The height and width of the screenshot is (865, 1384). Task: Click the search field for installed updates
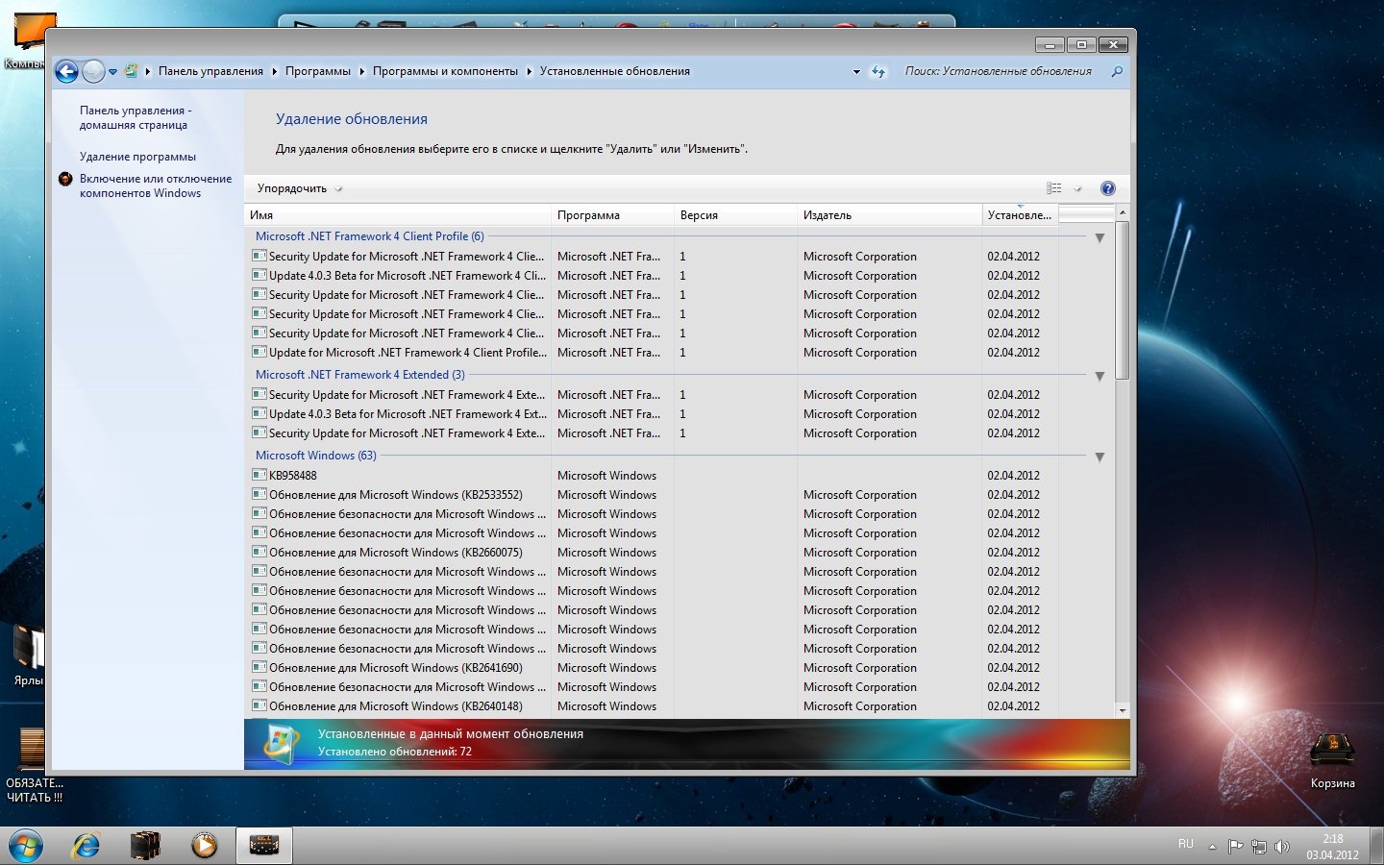tap(999, 71)
